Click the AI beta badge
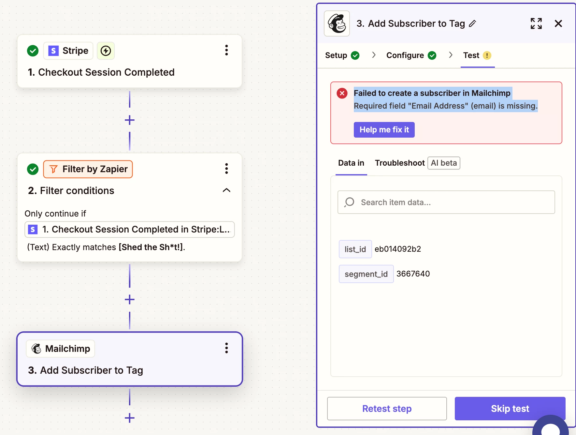The image size is (576, 435). click(444, 163)
